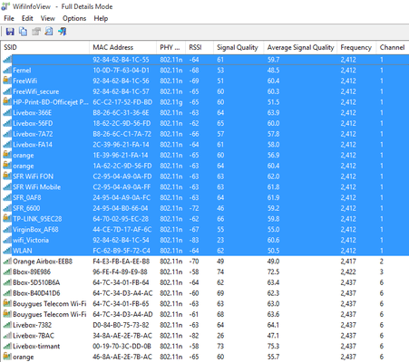Viewport: 409px width, 362px height.
Task: Click the lock icon of FreeWifi row
Action: (x=7, y=81)
